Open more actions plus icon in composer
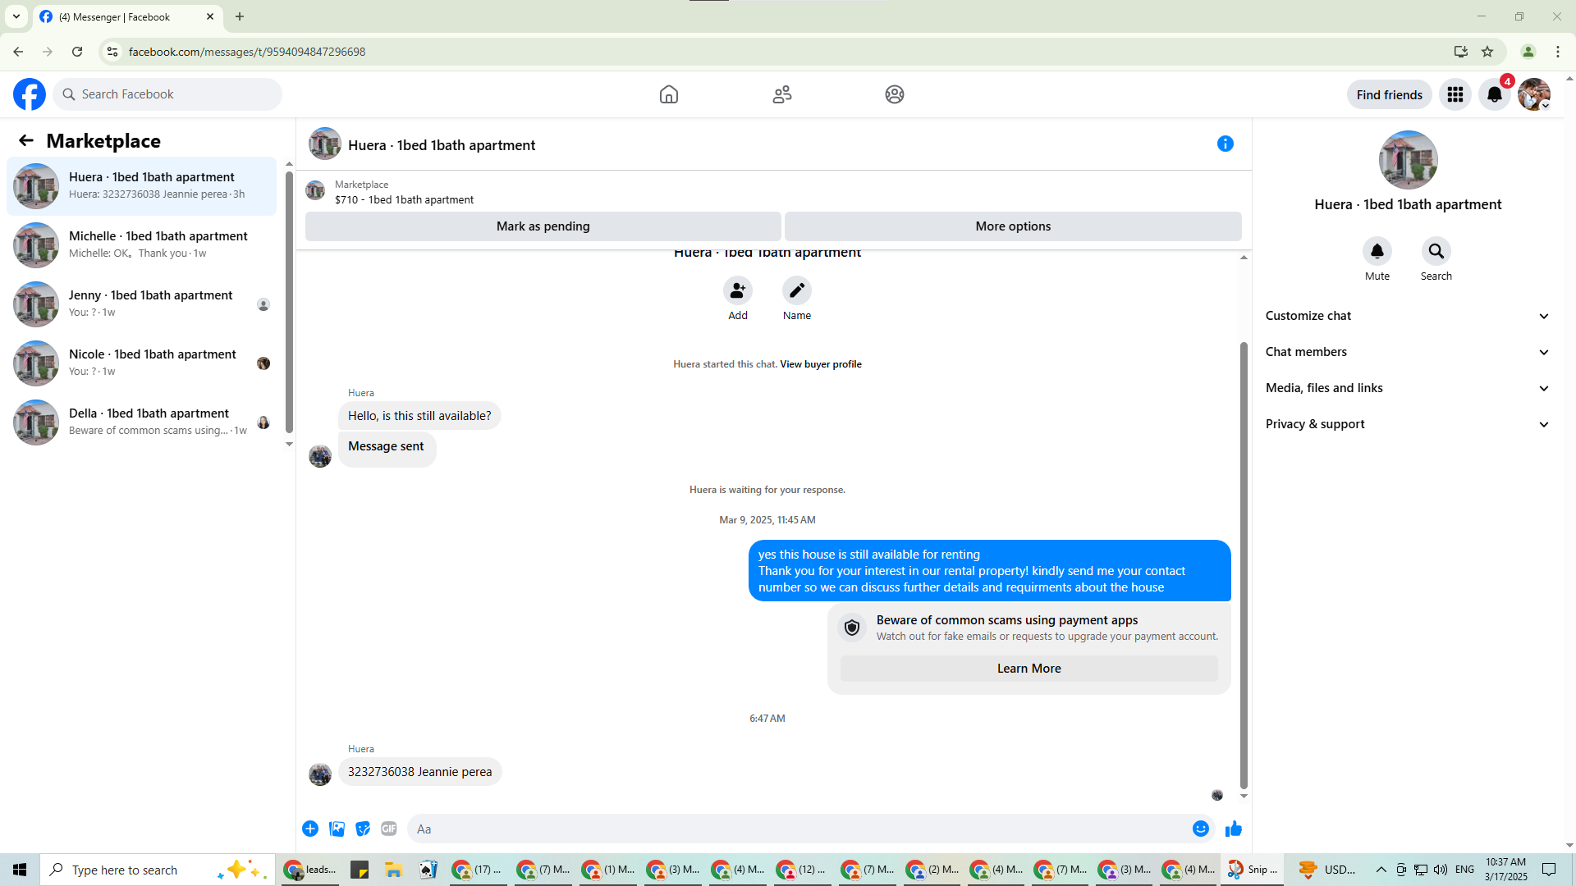1576x886 pixels. 310,829
